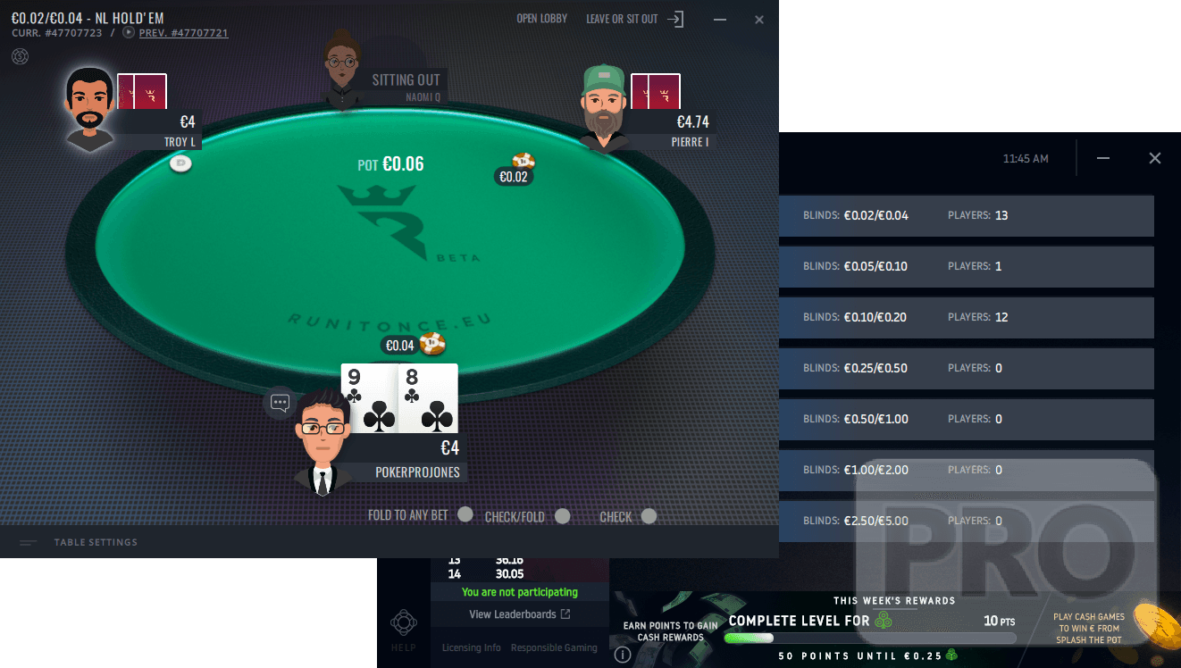Click the previous hand replay play icon
Image resolution: width=1181 pixels, height=668 pixels.
tap(129, 33)
